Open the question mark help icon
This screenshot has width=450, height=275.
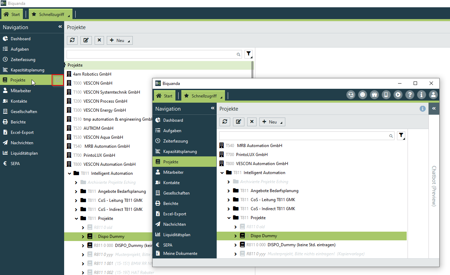410,94
